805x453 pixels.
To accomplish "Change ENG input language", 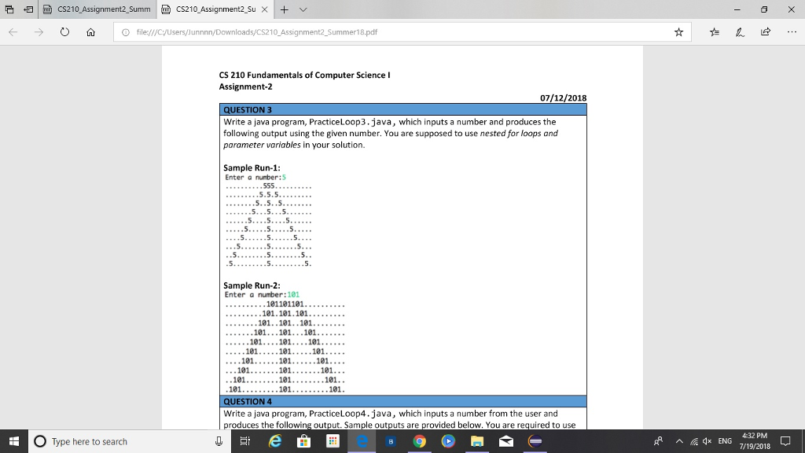I will click(725, 441).
